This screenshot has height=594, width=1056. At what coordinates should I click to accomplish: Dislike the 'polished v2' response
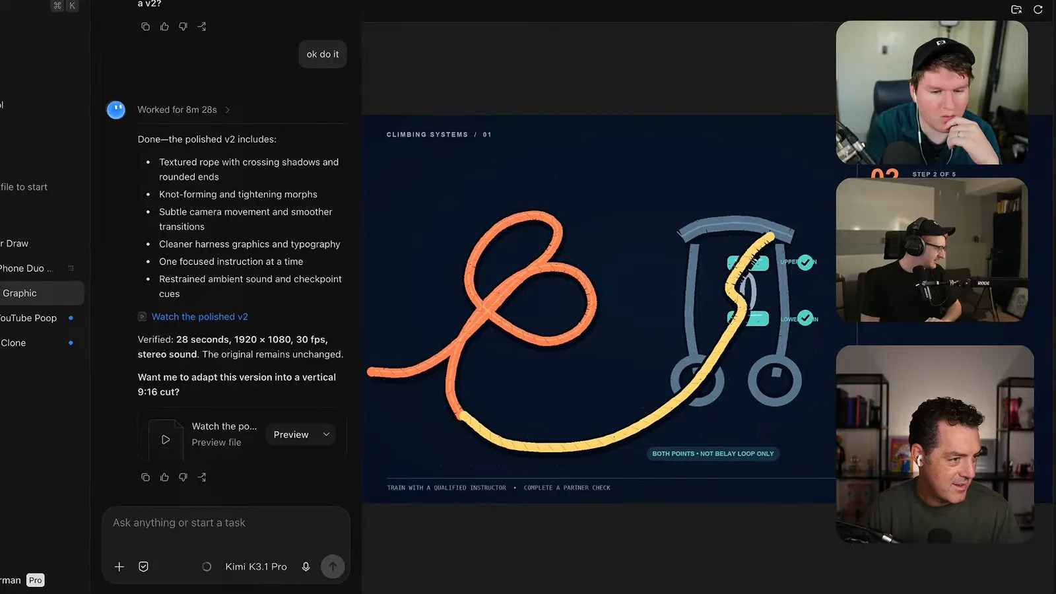pos(183,477)
